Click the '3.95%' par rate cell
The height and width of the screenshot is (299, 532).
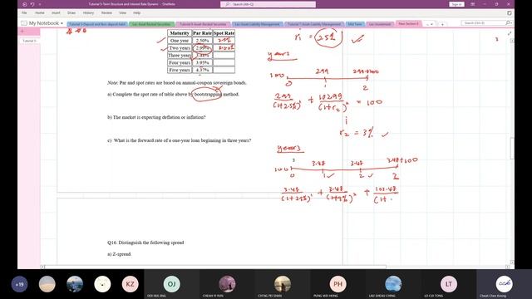coord(202,63)
